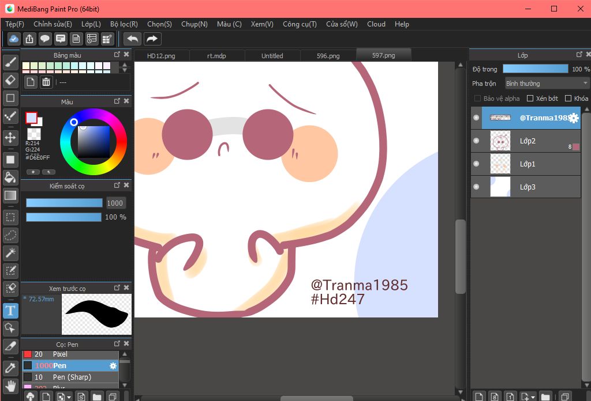This screenshot has width=591, height=401.
Task: Open the Tệp(F) menu
Action: tap(14, 24)
